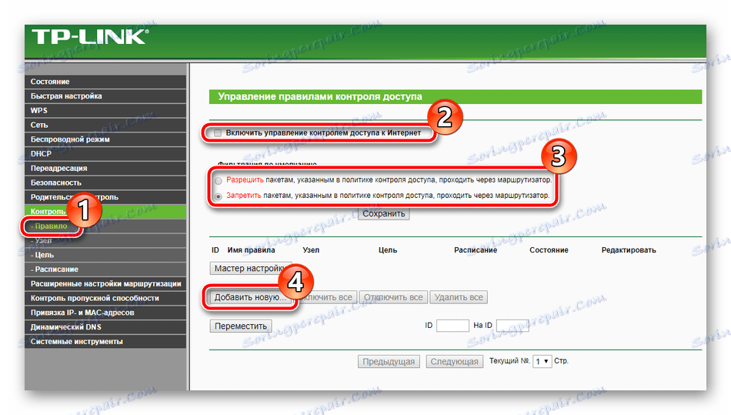Open DHCP sidebar item
The height and width of the screenshot is (415, 731).
(105, 154)
